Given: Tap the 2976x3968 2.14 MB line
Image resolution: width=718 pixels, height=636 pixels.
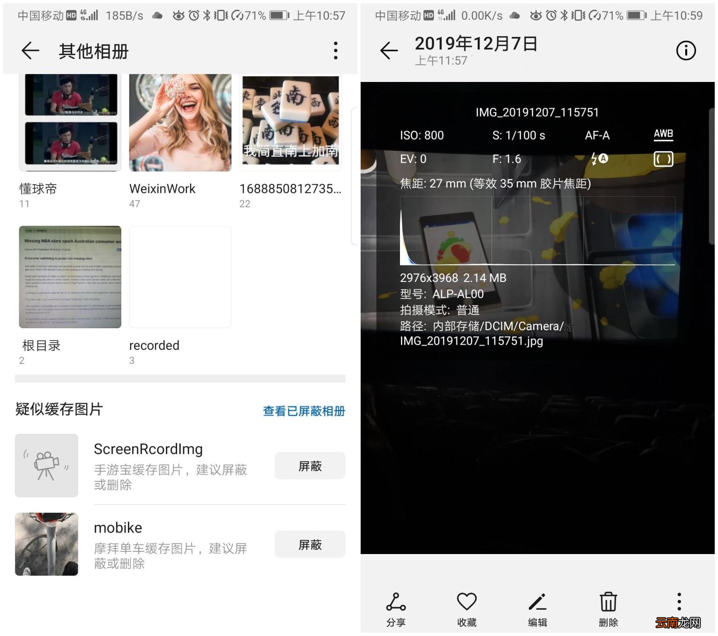Looking at the screenshot, I should tap(453, 278).
